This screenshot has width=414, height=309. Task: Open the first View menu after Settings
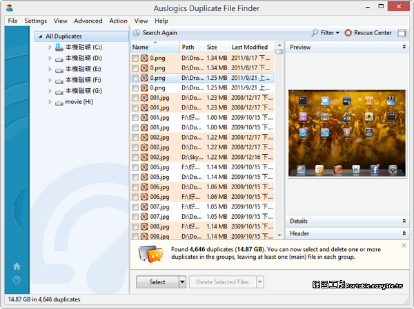pyautogui.click(x=61, y=21)
